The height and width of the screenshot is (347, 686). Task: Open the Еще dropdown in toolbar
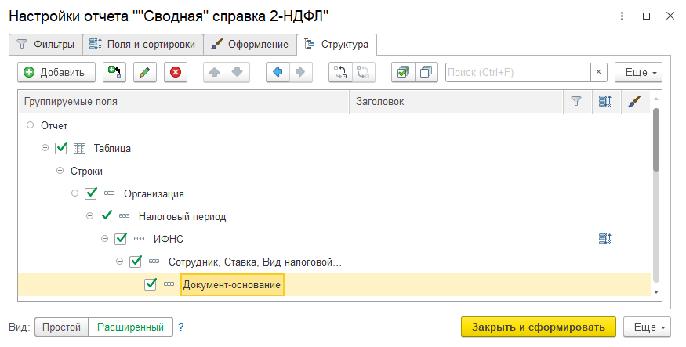(638, 73)
